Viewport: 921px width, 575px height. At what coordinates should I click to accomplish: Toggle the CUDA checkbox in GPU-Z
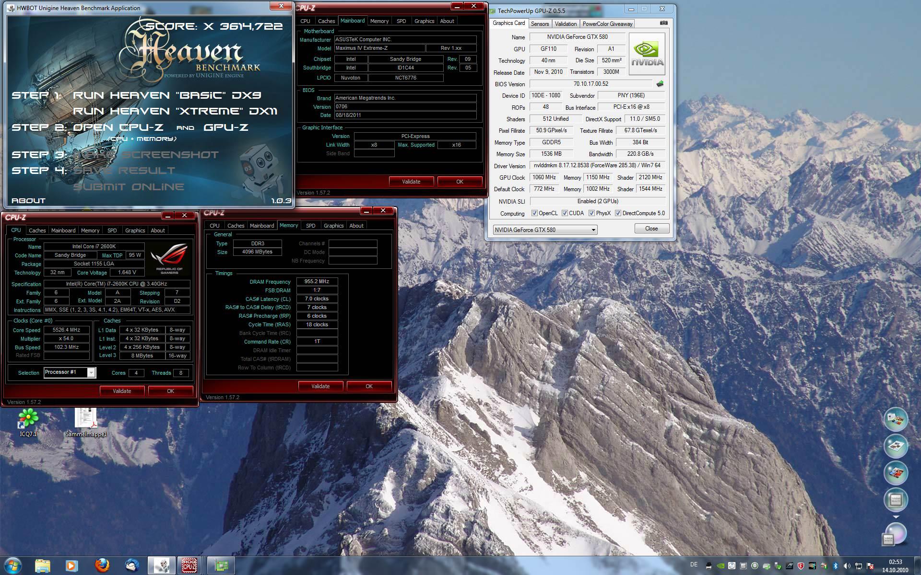pyautogui.click(x=565, y=213)
